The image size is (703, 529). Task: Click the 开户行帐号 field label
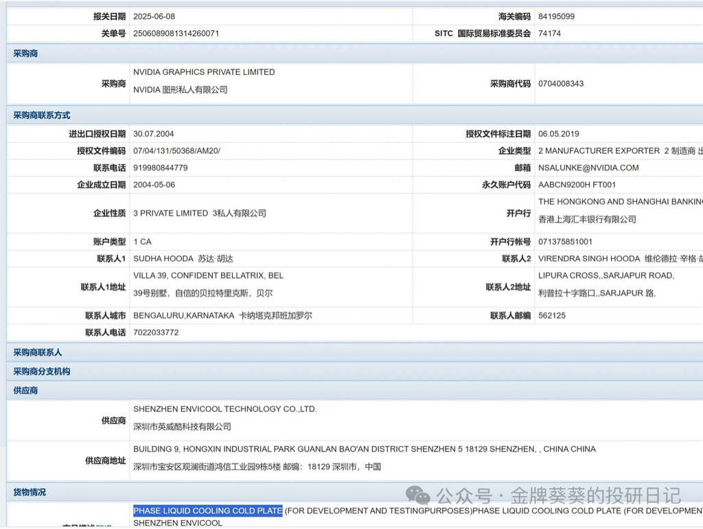tap(510, 241)
